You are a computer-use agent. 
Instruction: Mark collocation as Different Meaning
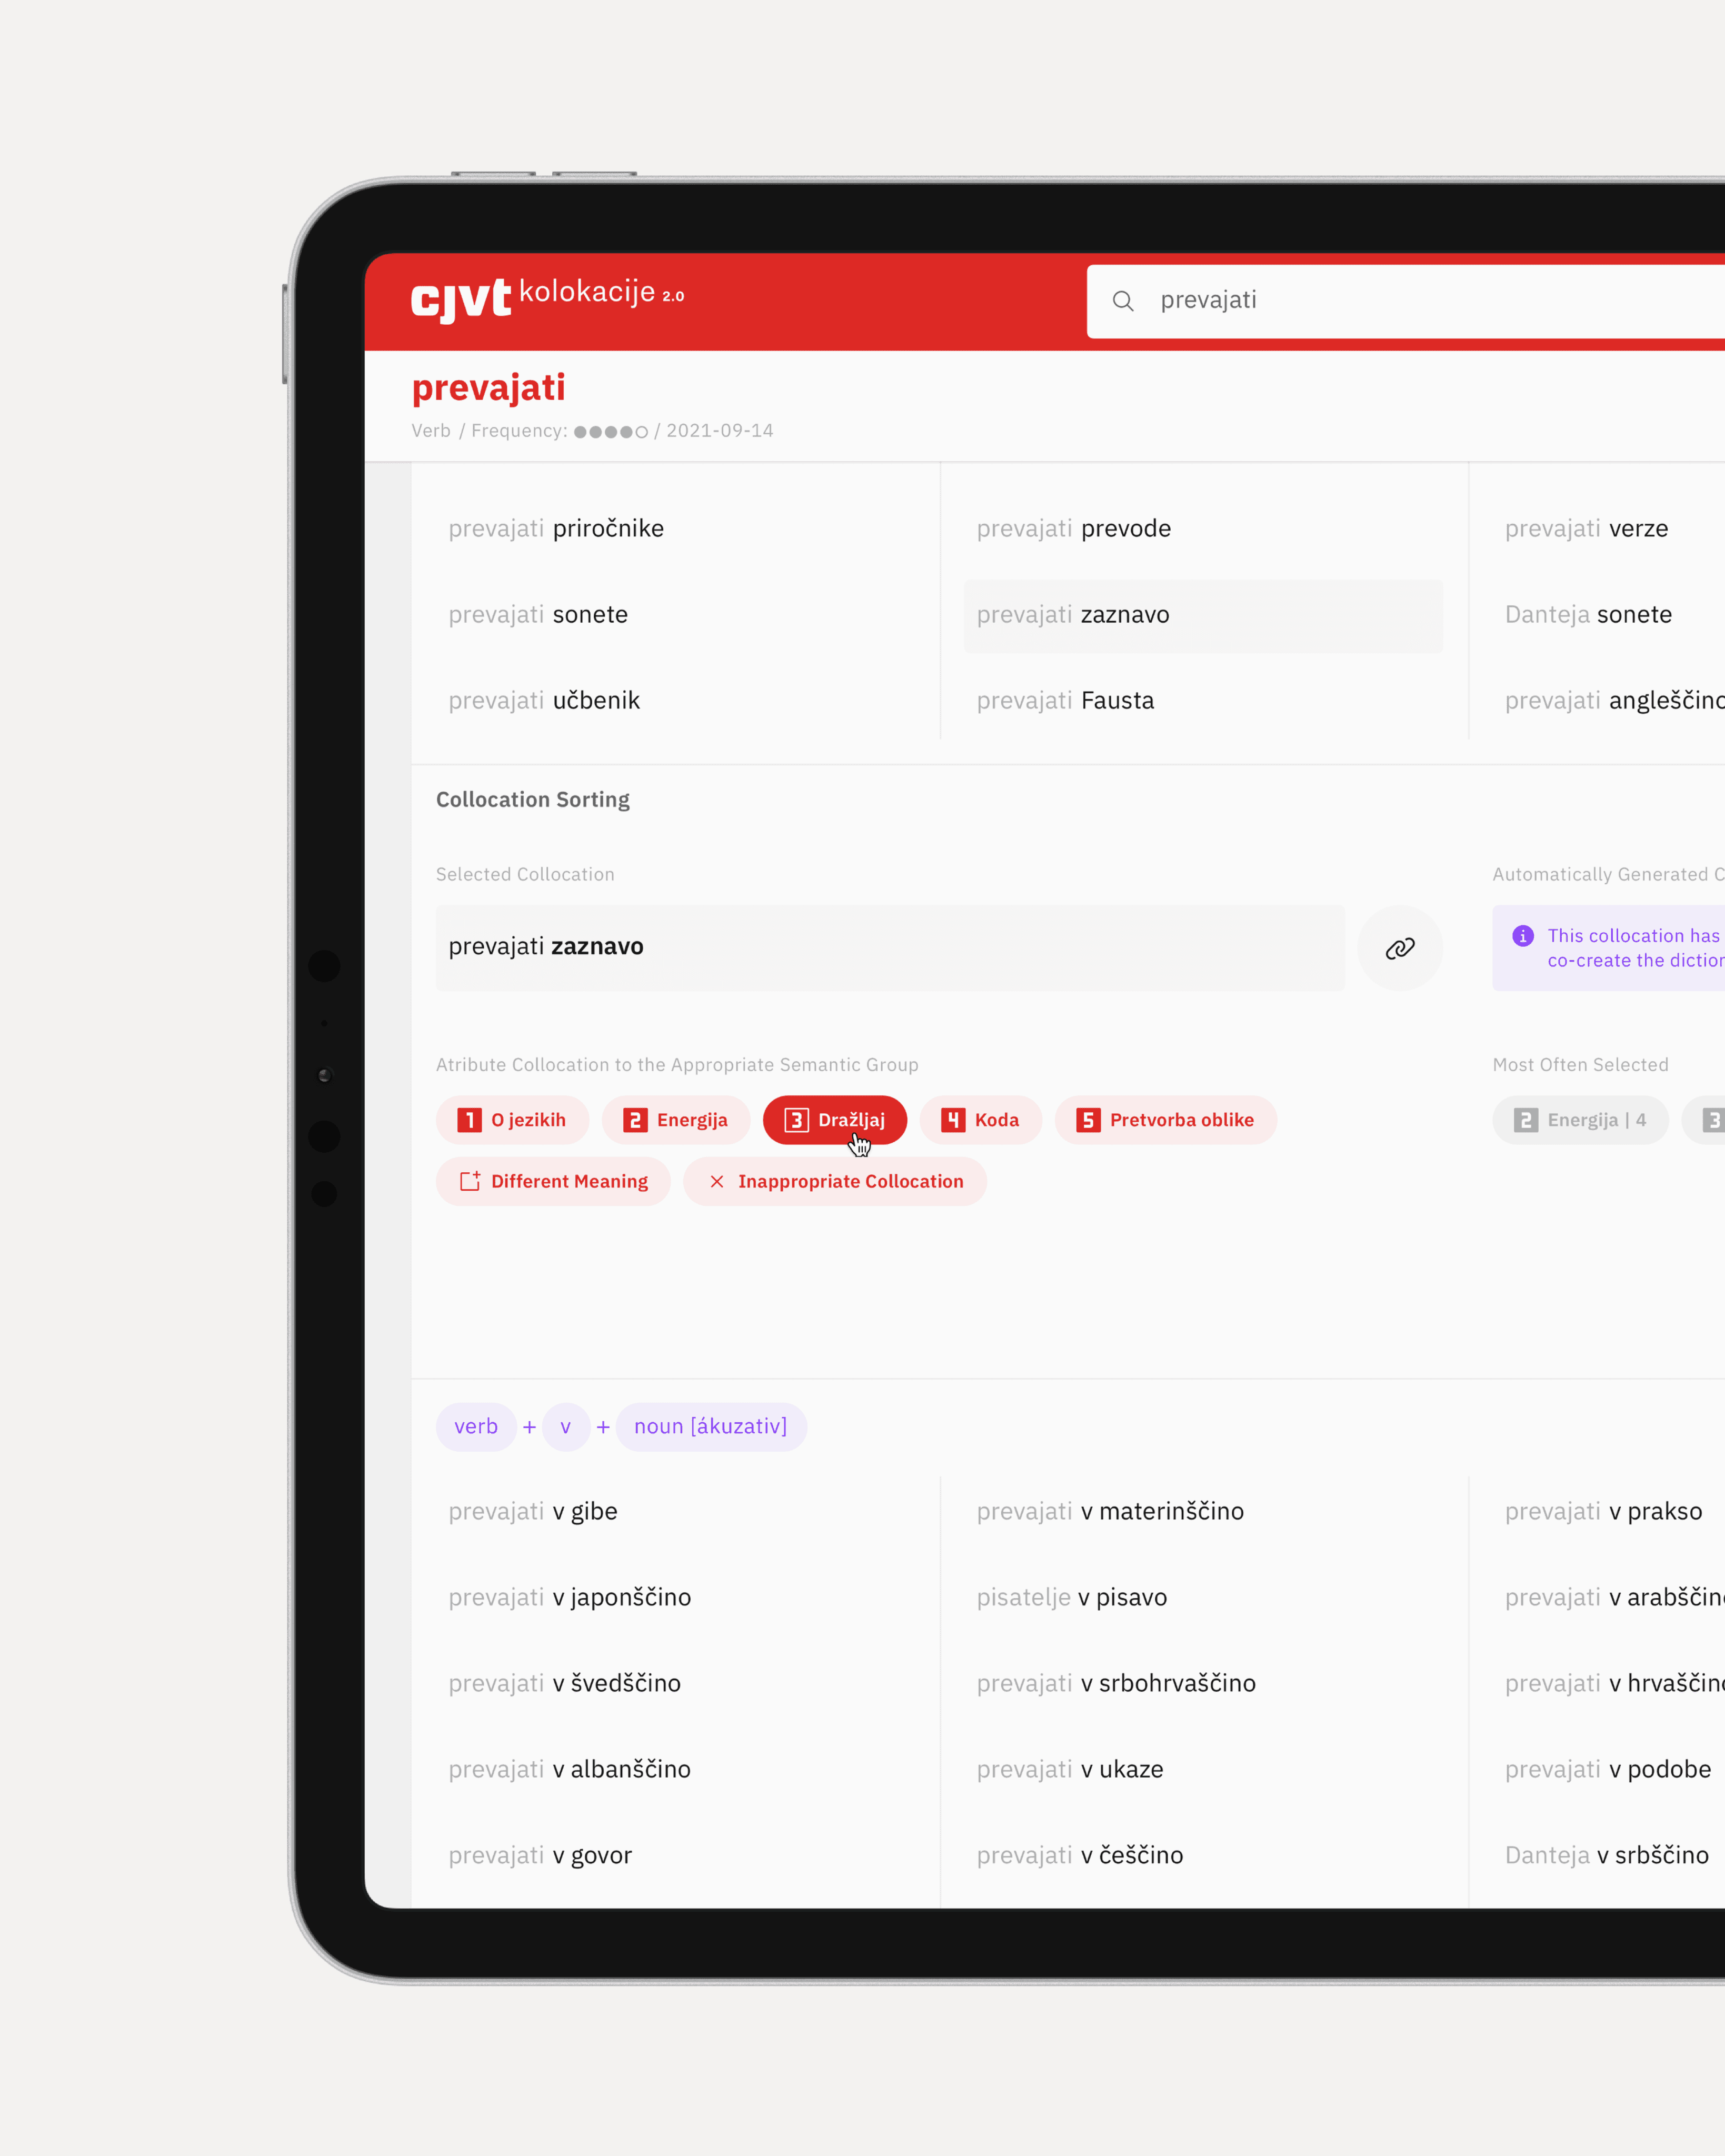click(553, 1181)
